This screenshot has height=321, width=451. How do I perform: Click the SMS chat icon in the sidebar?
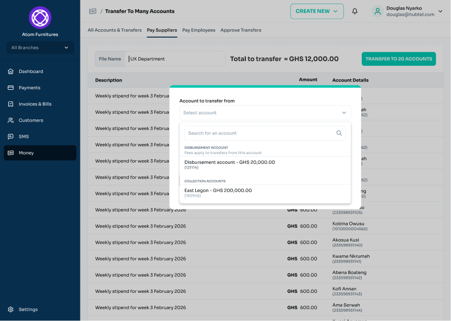tap(10, 137)
